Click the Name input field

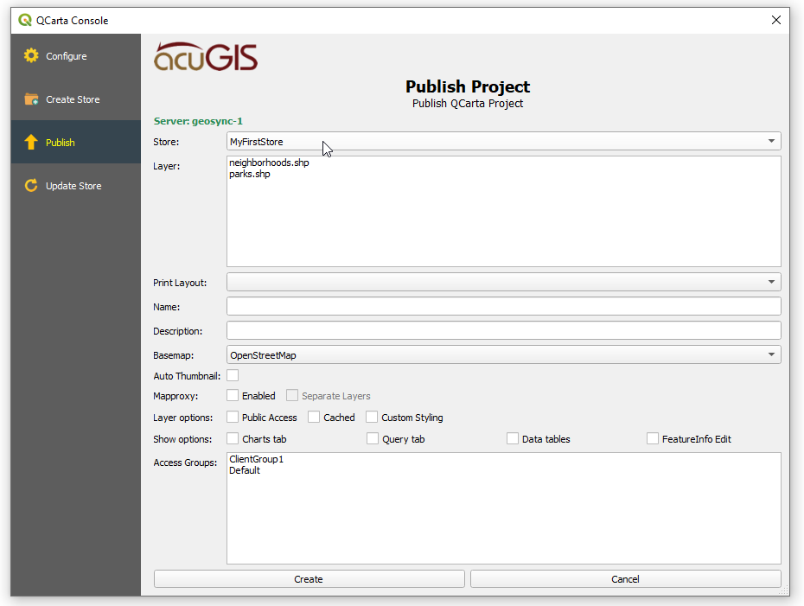pos(503,306)
